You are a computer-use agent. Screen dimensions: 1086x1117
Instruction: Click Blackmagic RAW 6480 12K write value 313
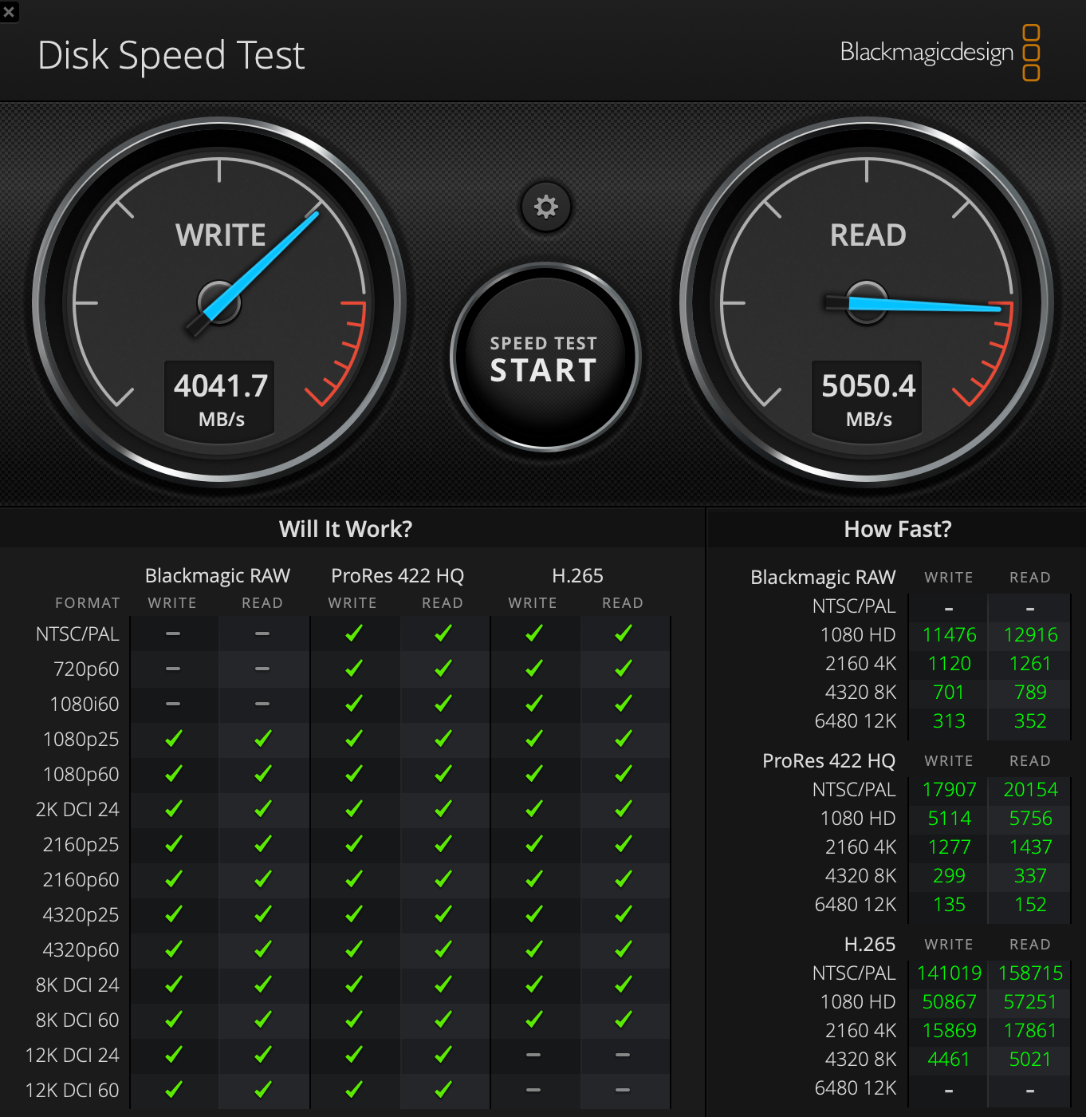tap(949, 721)
